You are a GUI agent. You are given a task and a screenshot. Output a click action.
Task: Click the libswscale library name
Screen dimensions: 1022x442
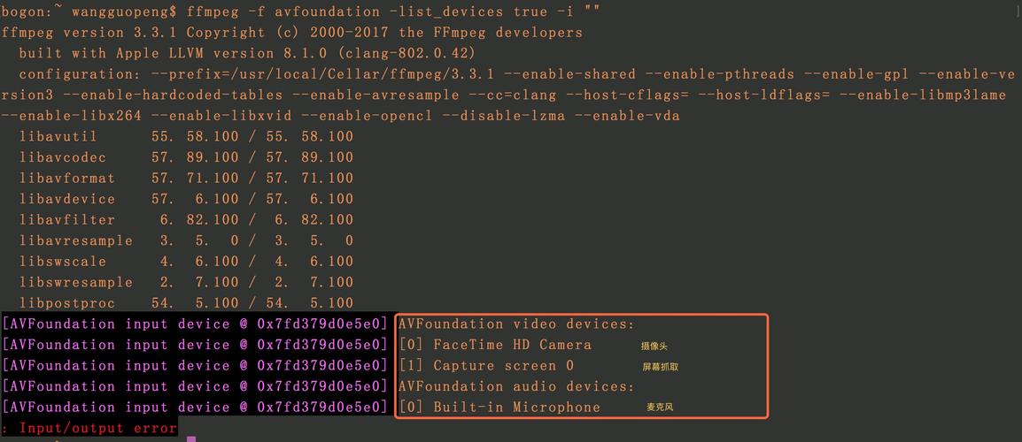point(62,262)
